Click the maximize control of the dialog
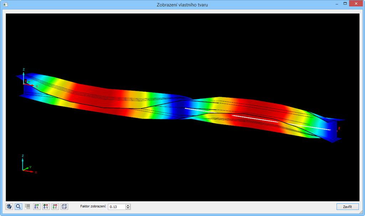365x216 pixels. (345, 3)
